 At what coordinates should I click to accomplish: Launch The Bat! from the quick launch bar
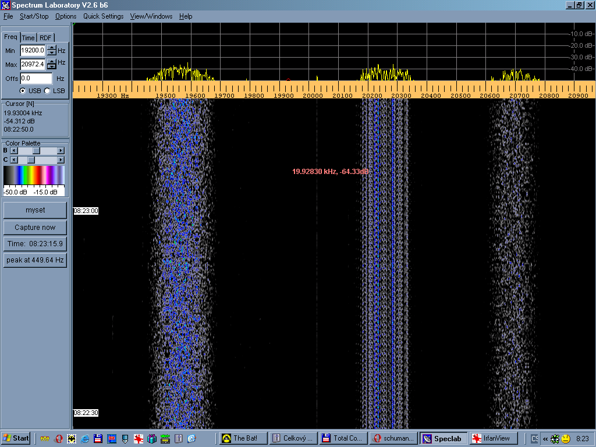pos(72,439)
